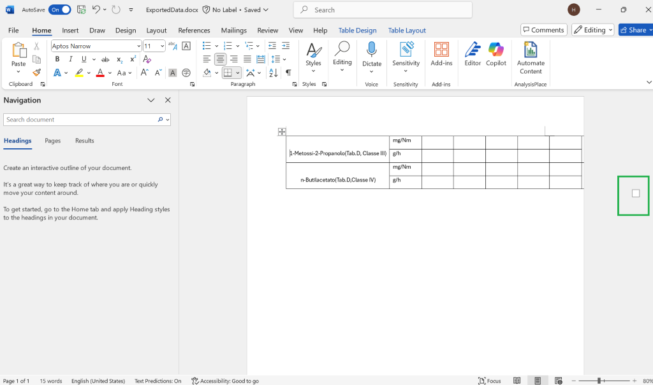
Task: Click Accessibility: Good to go status
Action: tap(225, 381)
